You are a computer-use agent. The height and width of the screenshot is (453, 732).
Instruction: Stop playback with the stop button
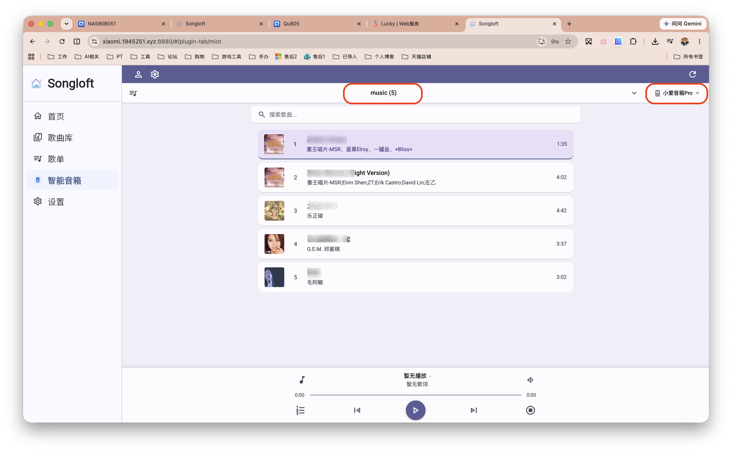pos(531,410)
